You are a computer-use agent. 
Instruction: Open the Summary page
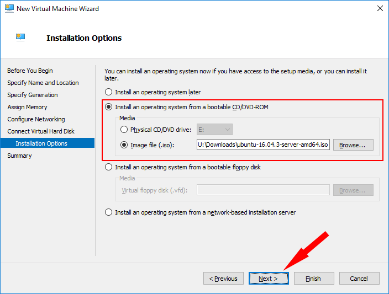click(19, 156)
